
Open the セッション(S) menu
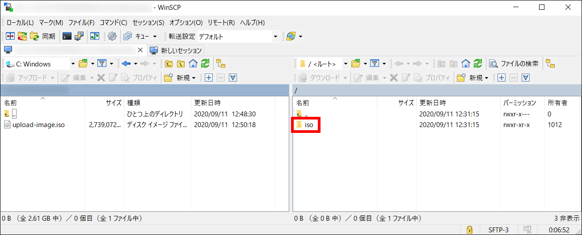pos(148,22)
